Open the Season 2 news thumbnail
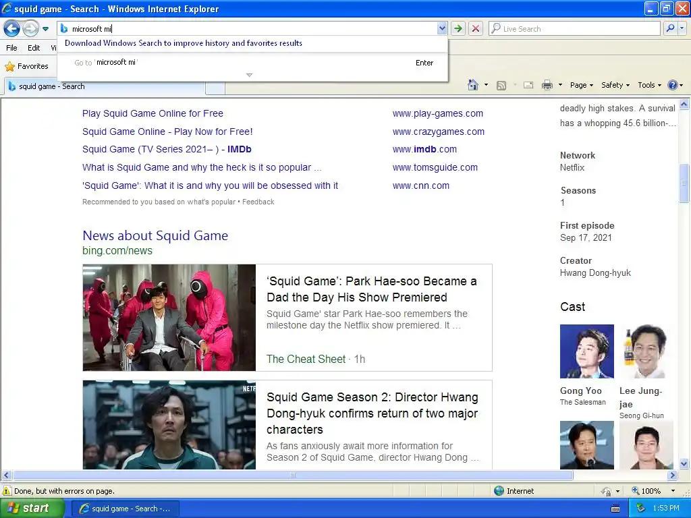 pyautogui.click(x=169, y=425)
